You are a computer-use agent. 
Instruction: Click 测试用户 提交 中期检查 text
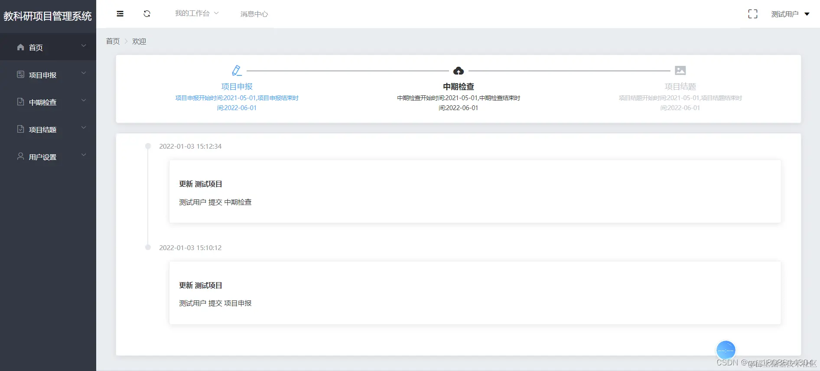coord(215,202)
